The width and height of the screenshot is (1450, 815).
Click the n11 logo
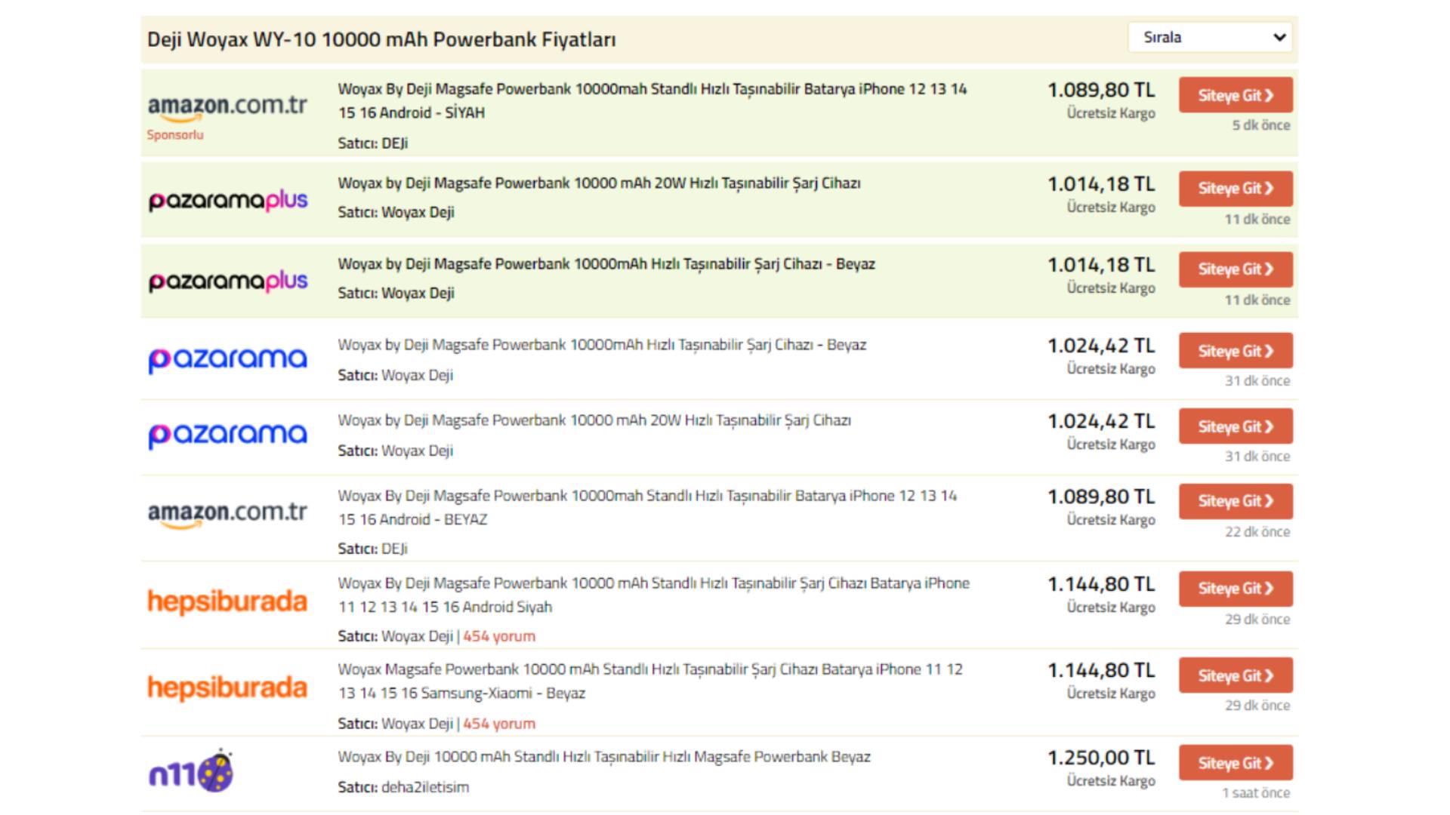click(x=191, y=771)
